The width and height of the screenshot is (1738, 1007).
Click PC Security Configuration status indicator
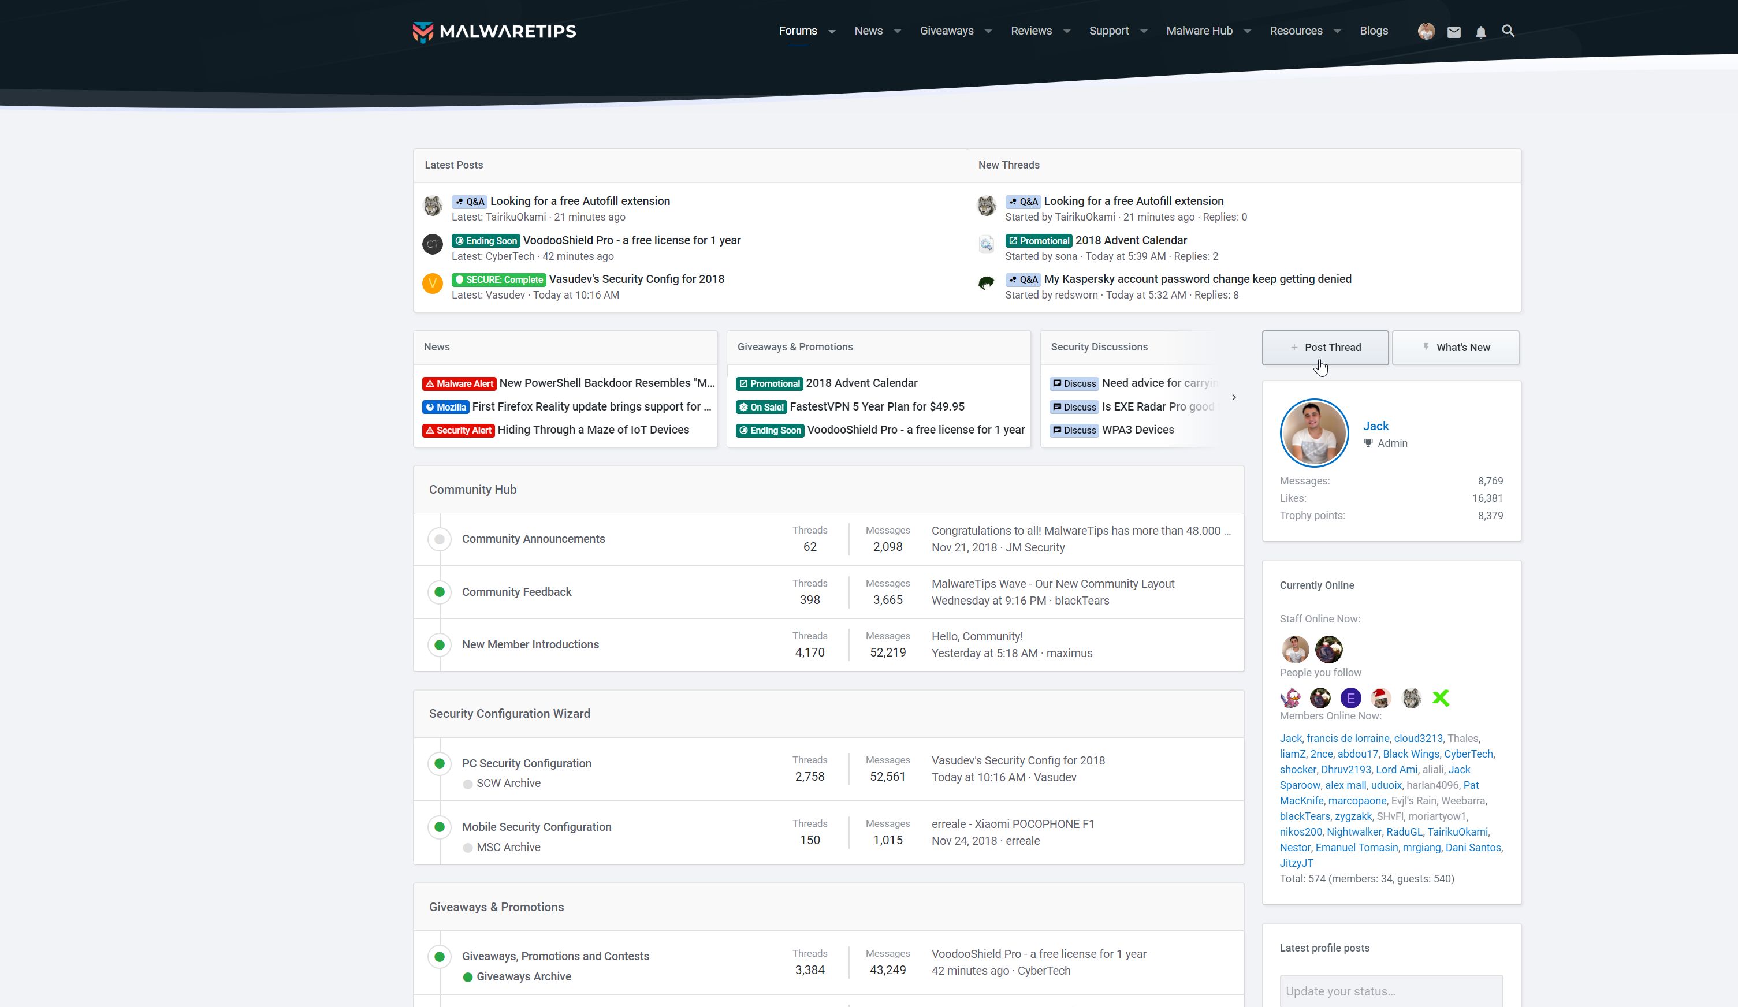click(440, 763)
